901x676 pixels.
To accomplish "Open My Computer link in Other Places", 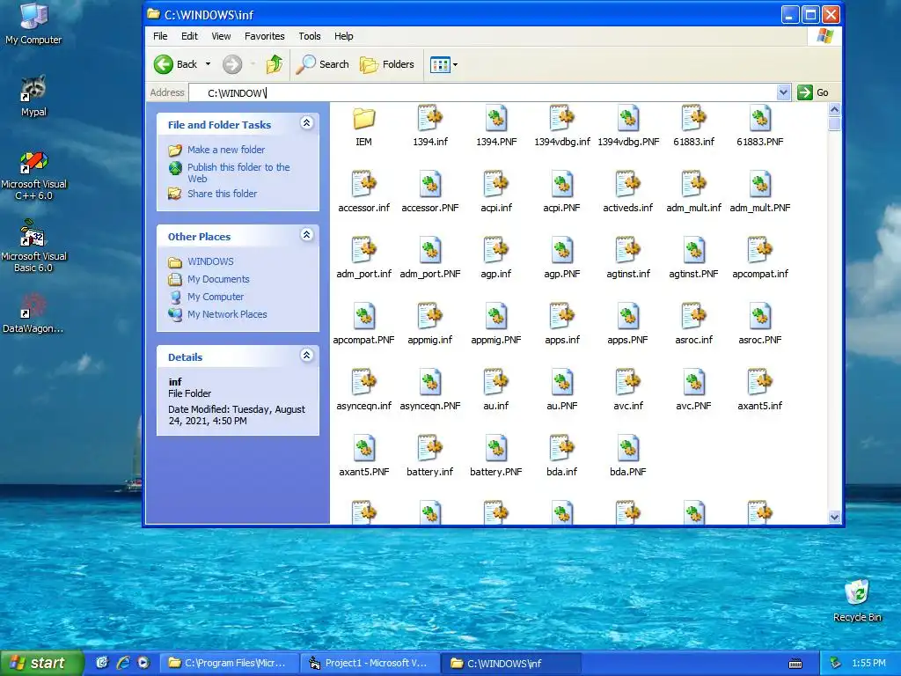I will click(x=216, y=298).
